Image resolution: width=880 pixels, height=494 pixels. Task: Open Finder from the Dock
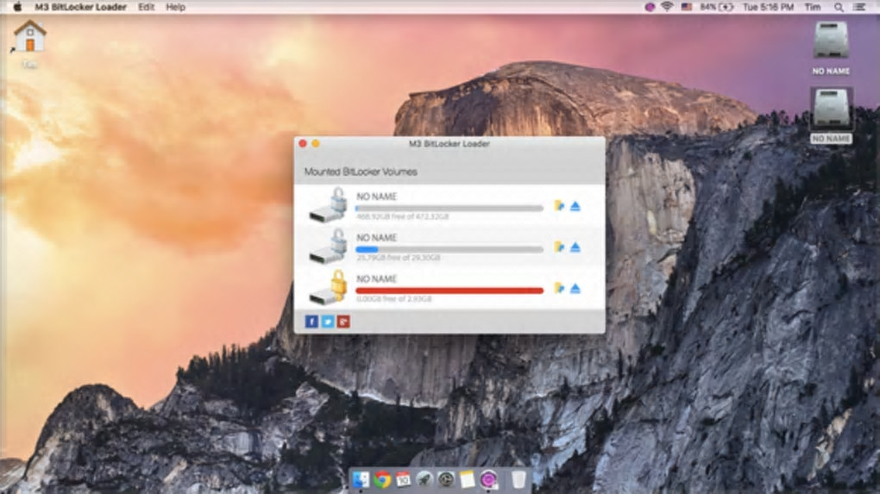[361, 480]
